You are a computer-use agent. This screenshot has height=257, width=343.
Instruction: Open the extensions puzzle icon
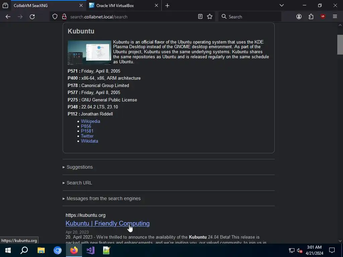pos(311,17)
